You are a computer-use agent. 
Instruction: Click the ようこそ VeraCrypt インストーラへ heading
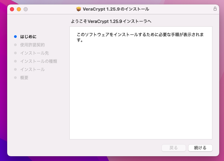111,21
